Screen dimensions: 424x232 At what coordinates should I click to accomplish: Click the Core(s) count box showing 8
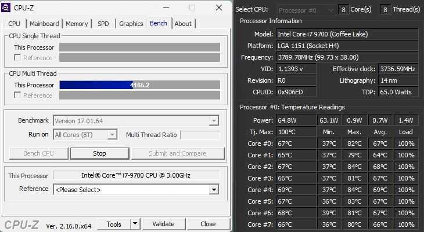343,10
